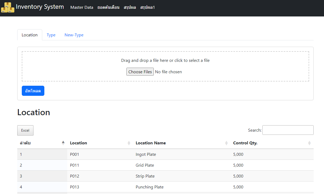
Task: Click the 5,000 quantity for Grid Plate
Action: click(238, 165)
